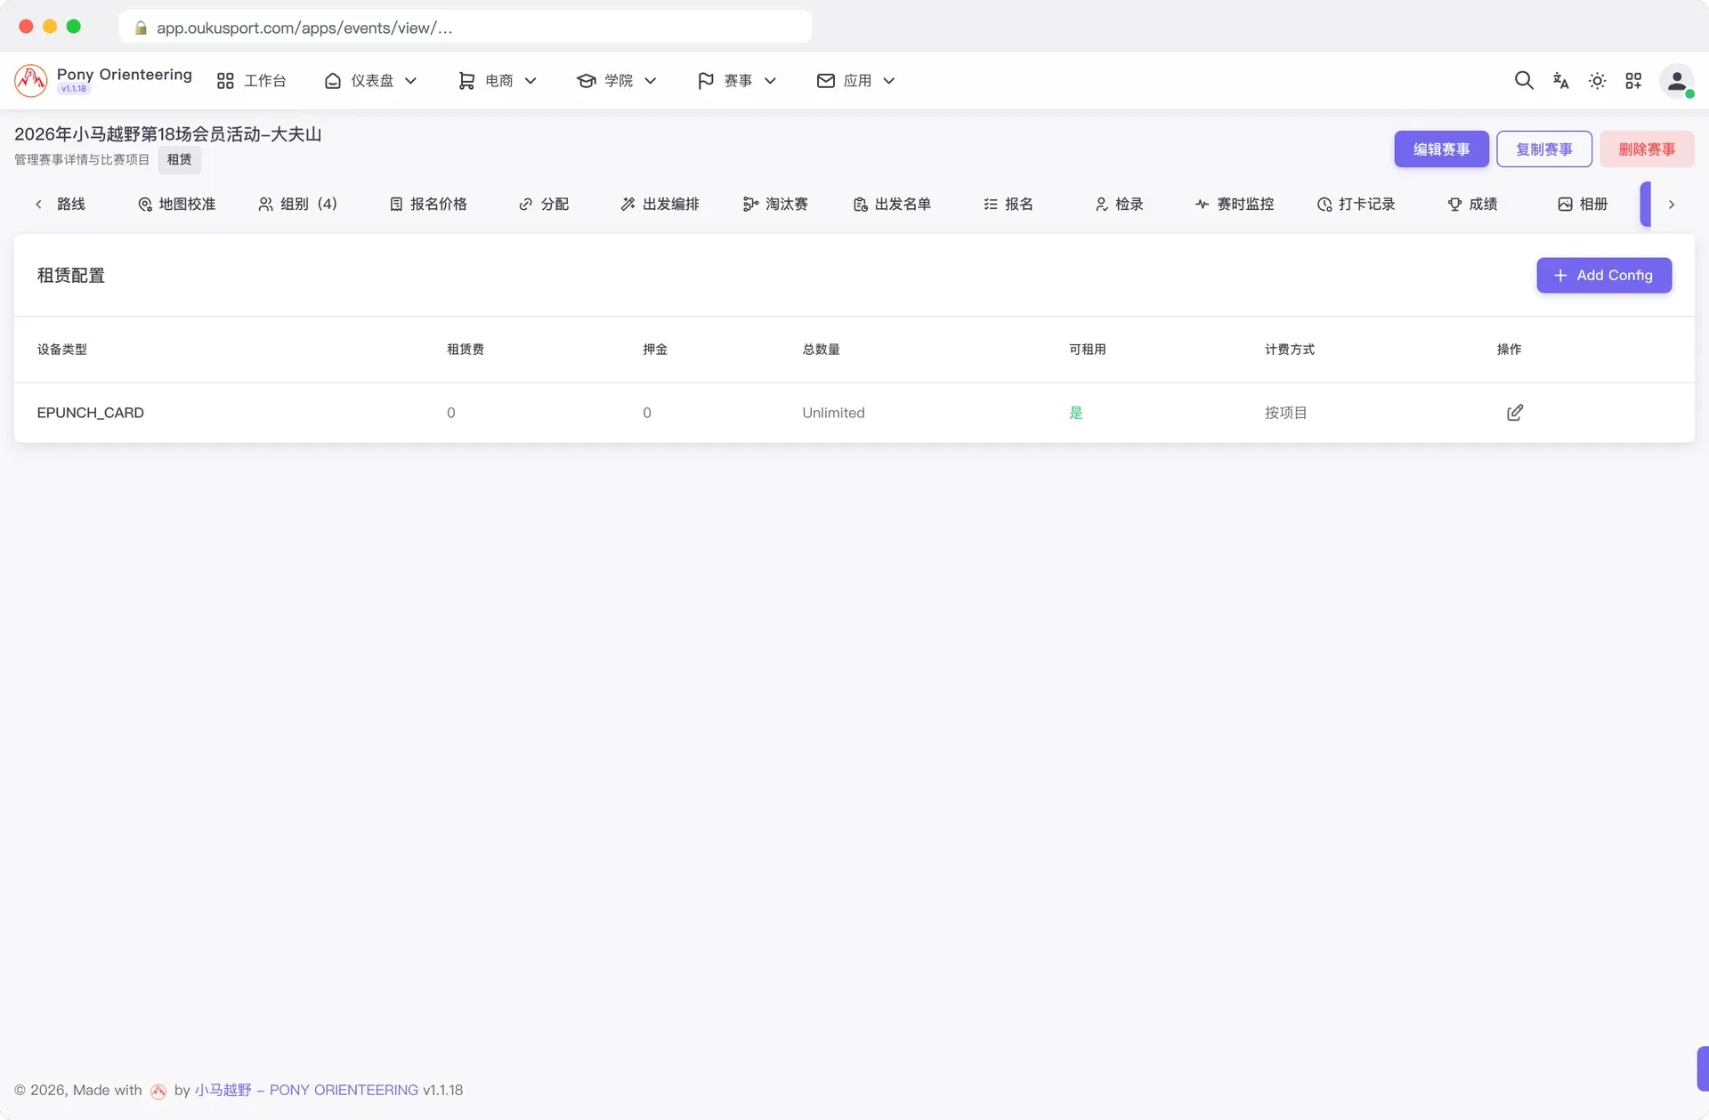Switch to the 组别 (4) tab
1709x1120 pixels.
pyautogui.click(x=297, y=205)
